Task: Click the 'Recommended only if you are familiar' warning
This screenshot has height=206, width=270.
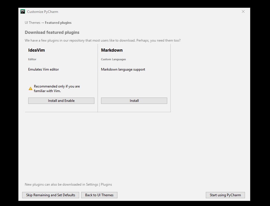Action: [57, 89]
